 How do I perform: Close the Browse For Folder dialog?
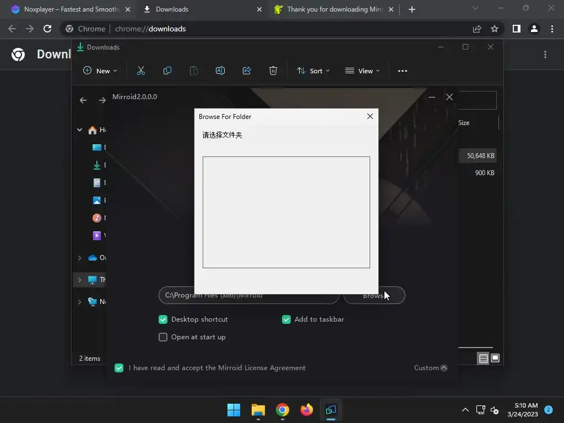click(x=370, y=116)
